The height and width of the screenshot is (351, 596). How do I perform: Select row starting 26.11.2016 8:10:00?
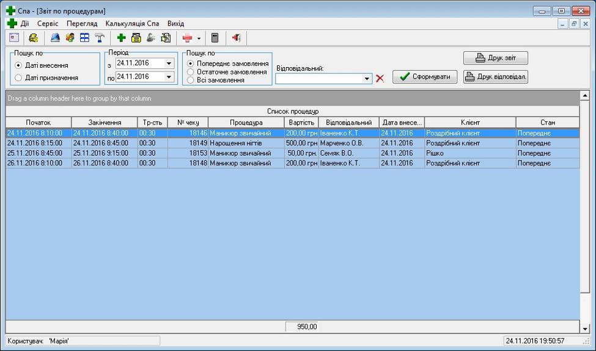293,163
